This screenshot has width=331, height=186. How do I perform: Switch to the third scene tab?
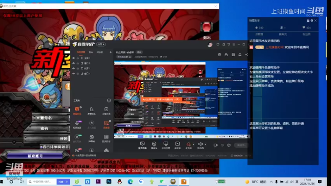100,52
